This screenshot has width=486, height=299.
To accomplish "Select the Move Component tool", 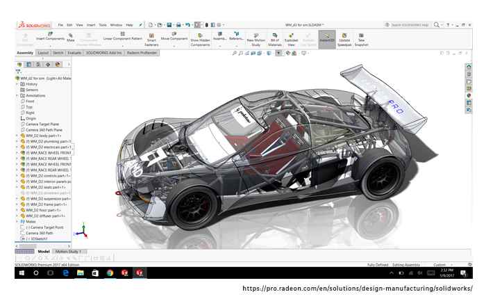I will [174, 36].
